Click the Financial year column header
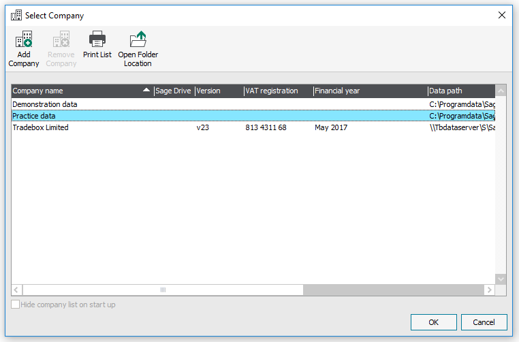 click(371, 91)
